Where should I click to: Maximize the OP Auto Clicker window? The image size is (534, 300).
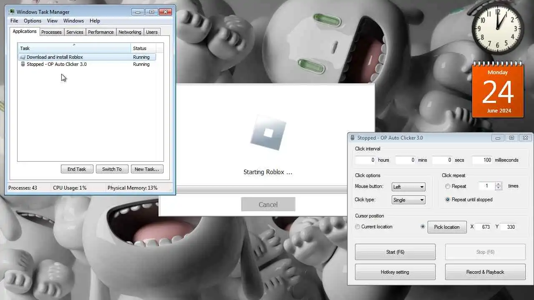click(511, 138)
